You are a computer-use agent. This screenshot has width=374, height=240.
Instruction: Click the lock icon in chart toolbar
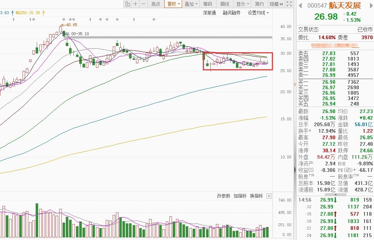(128, 4)
